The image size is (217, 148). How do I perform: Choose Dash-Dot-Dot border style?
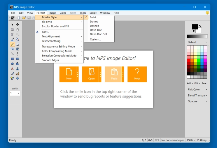point(99,34)
